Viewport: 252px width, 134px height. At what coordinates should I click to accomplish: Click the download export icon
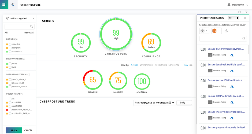226,31
